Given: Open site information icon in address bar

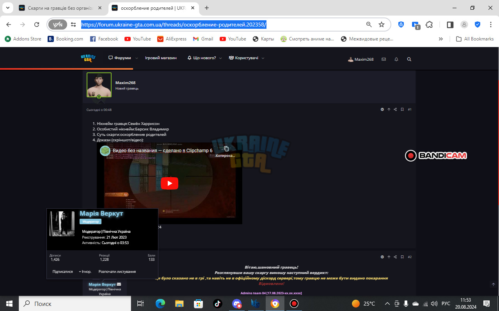Looking at the screenshot, I should 73,25.
